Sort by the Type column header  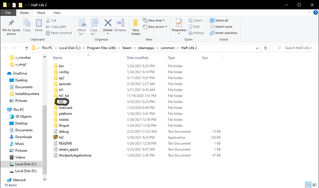click(x=171, y=58)
